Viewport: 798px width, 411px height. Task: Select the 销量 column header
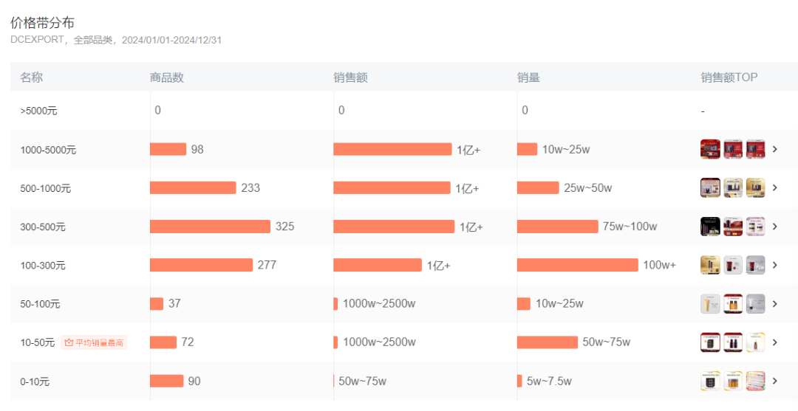pyautogui.click(x=528, y=77)
